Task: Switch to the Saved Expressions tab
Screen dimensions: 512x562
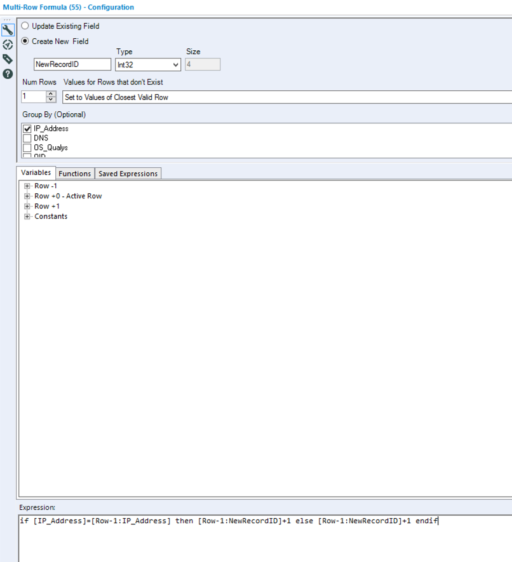Action: pos(128,174)
